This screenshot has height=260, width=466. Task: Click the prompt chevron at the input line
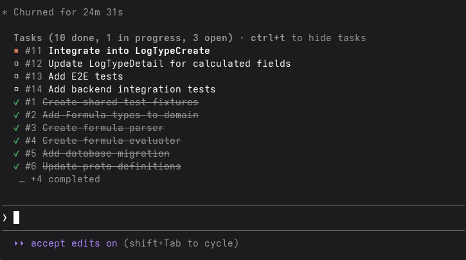[x=5, y=218]
